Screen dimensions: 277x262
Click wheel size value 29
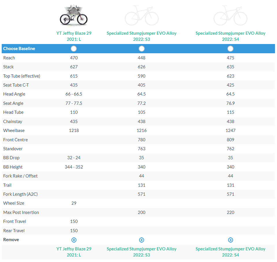pos(74,203)
